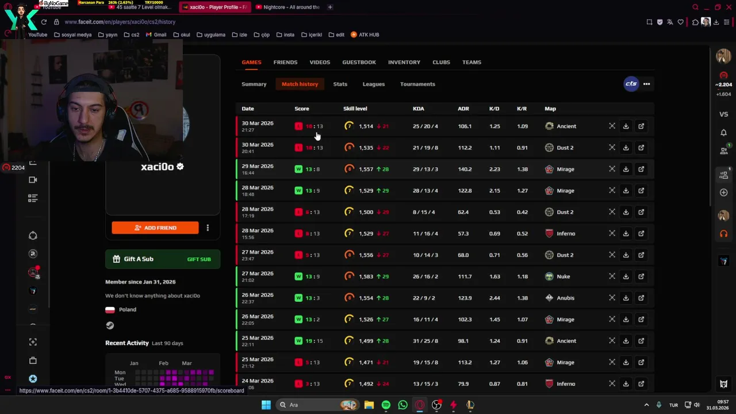The image size is (736, 414).
Task: Expand the izle bookmark folder
Action: pos(239,34)
